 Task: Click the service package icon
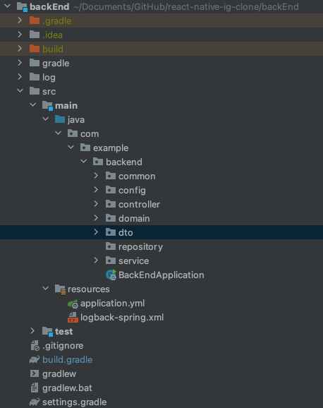click(x=111, y=260)
